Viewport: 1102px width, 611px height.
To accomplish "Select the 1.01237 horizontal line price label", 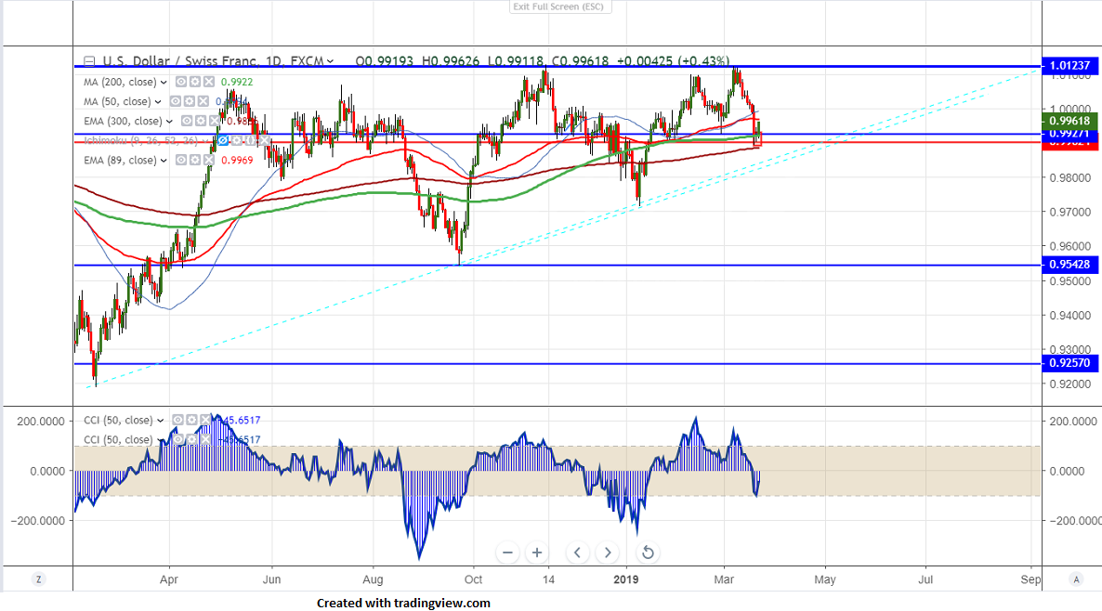I will click(1069, 66).
